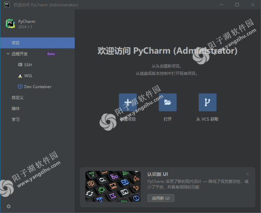Click the SSH terminal icon
The height and width of the screenshot is (213, 261).
pos(20,65)
